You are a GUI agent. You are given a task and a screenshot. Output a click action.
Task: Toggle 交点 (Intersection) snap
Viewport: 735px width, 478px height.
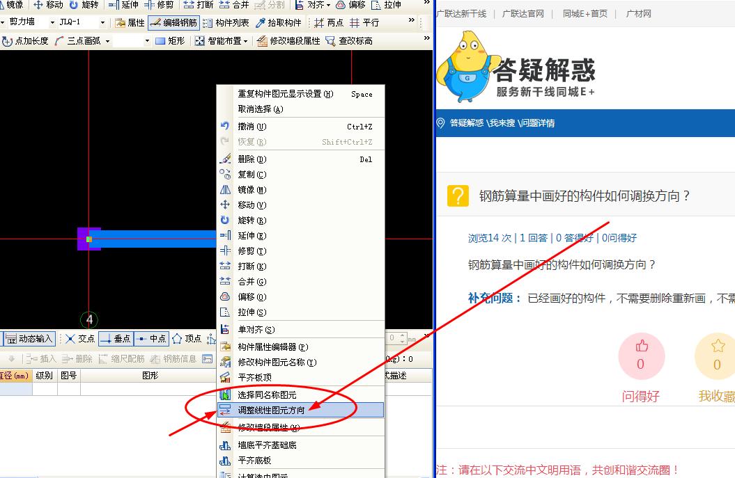pos(80,338)
